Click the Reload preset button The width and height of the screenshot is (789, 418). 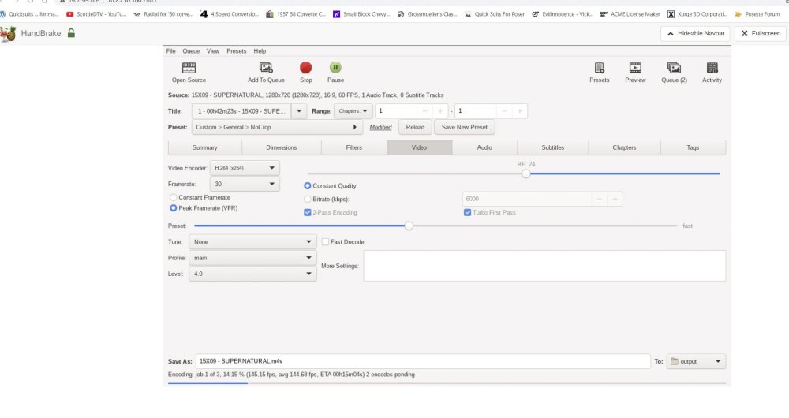[x=415, y=127]
